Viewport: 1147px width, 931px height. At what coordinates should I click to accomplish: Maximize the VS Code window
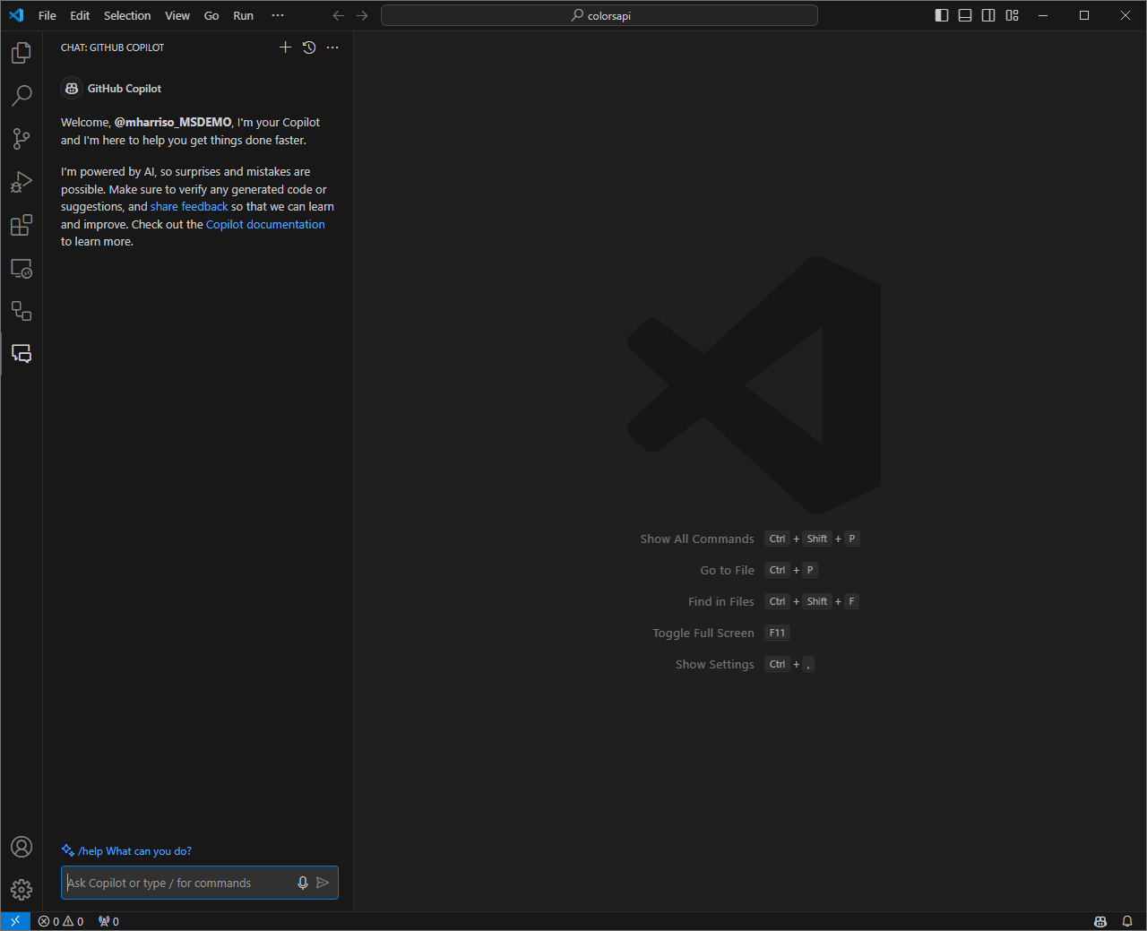tap(1084, 15)
